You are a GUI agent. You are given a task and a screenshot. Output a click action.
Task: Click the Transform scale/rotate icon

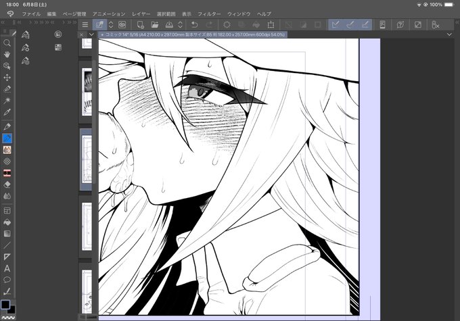[271, 24]
